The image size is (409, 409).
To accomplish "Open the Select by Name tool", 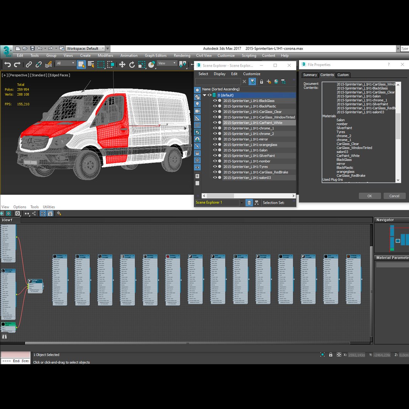I will coord(91,64).
